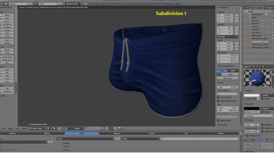
Task: Enable Render Border checkbox
Action: [218, 120]
